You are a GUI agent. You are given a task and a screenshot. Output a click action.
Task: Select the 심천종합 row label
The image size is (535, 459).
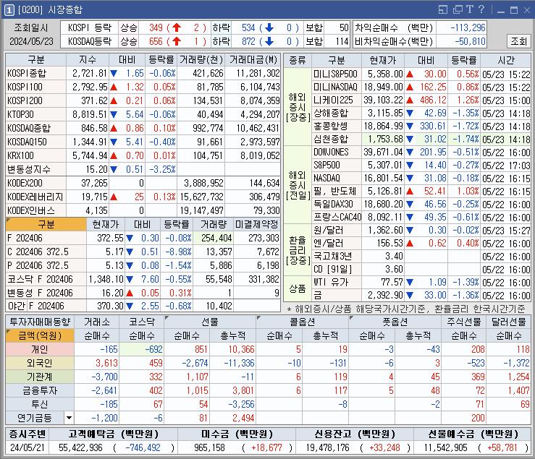pyautogui.click(x=337, y=139)
